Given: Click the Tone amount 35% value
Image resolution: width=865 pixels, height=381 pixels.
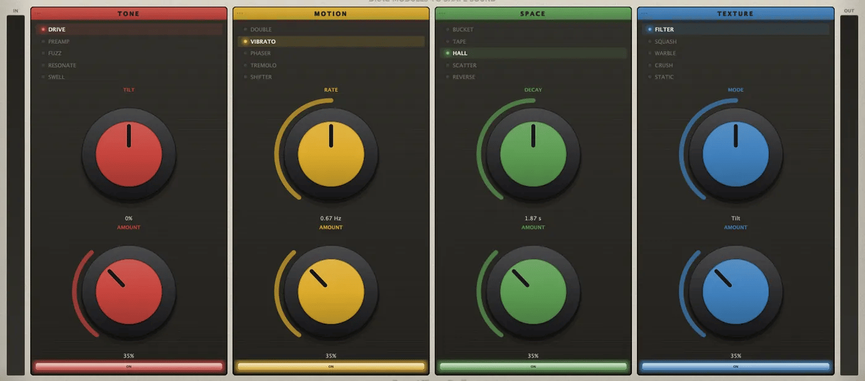Looking at the screenshot, I should (129, 356).
